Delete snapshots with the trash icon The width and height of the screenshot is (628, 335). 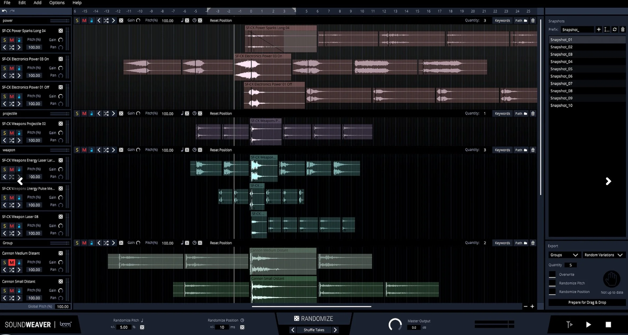[x=623, y=29]
